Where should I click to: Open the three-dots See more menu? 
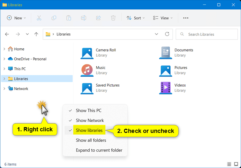coord(186,18)
